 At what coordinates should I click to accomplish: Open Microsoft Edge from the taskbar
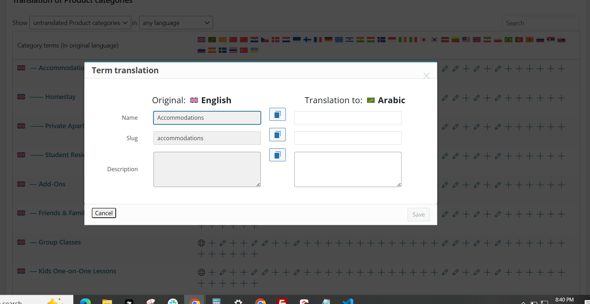click(x=85, y=302)
